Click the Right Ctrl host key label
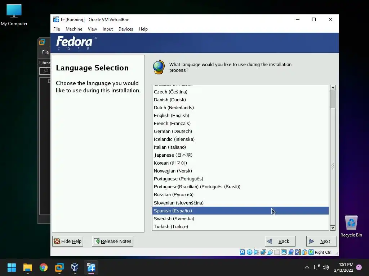This screenshot has width=369, height=276. [323, 252]
